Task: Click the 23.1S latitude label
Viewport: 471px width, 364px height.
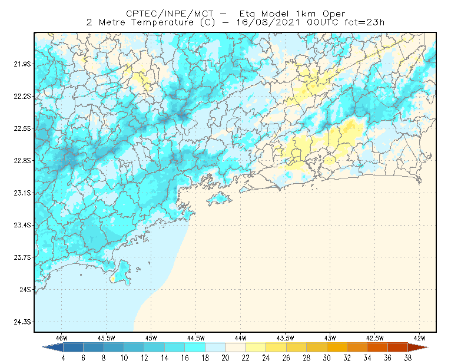Action: [22, 193]
